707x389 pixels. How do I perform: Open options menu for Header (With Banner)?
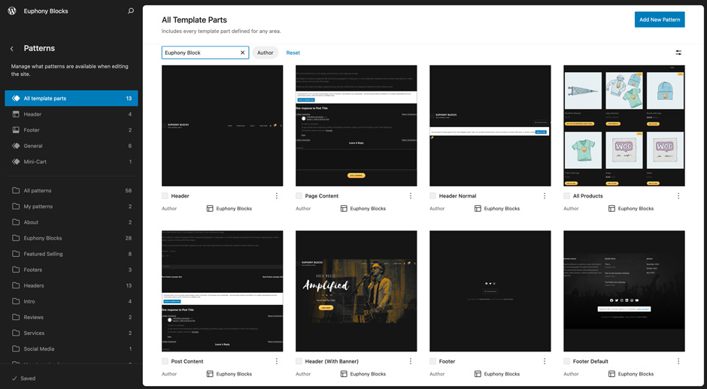(411, 361)
